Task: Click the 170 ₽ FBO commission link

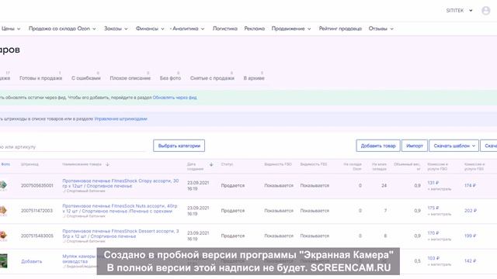Action: [433, 232]
